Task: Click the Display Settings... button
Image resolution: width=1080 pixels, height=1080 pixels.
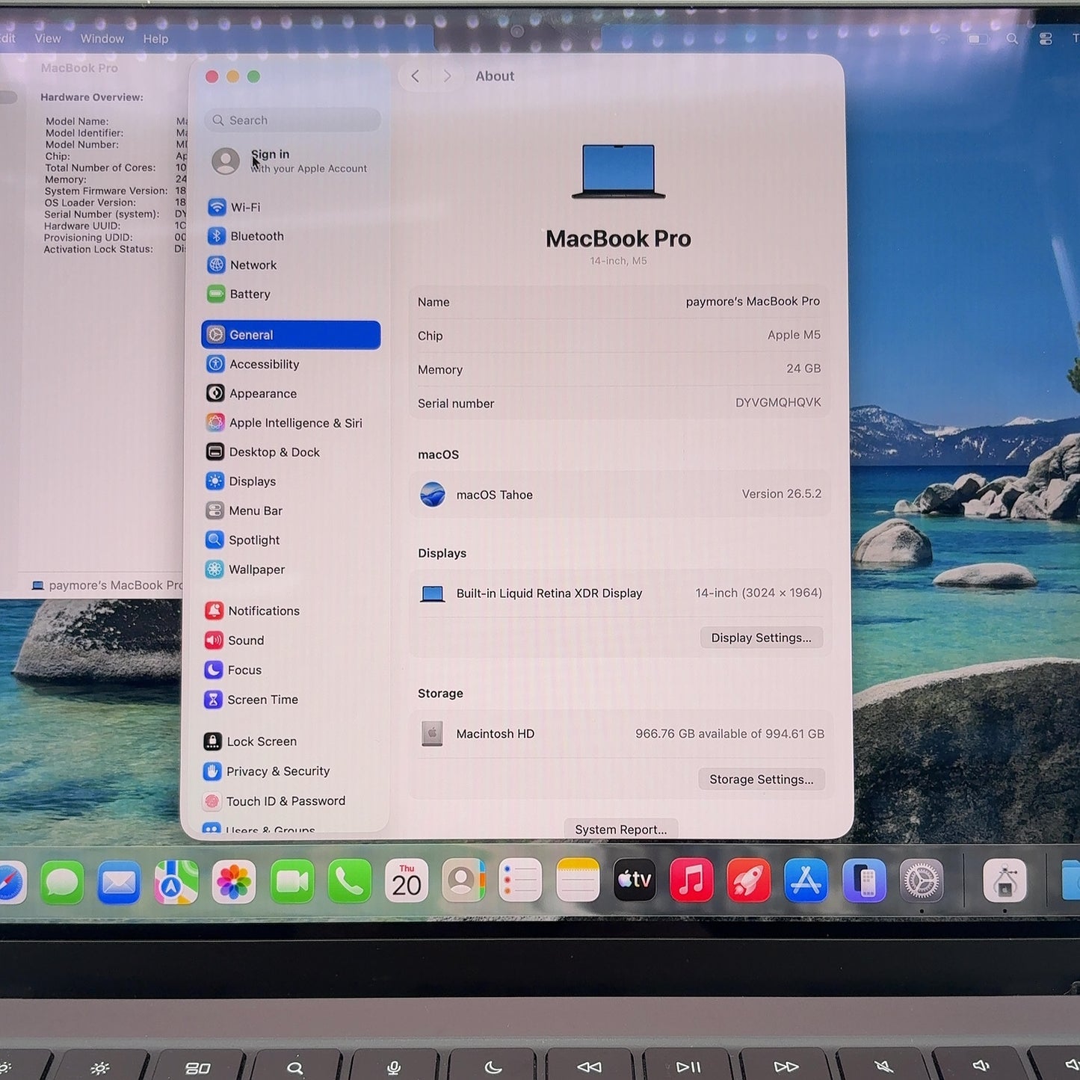Action: pyautogui.click(x=761, y=638)
